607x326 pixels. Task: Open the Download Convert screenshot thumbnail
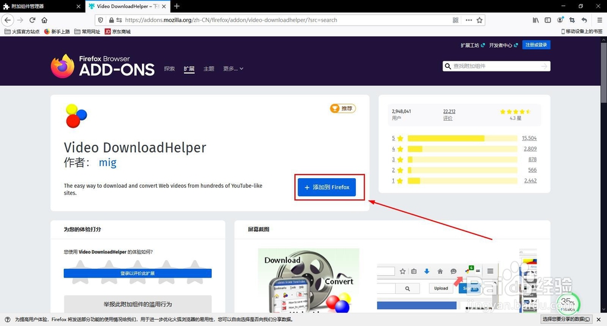click(308, 281)
